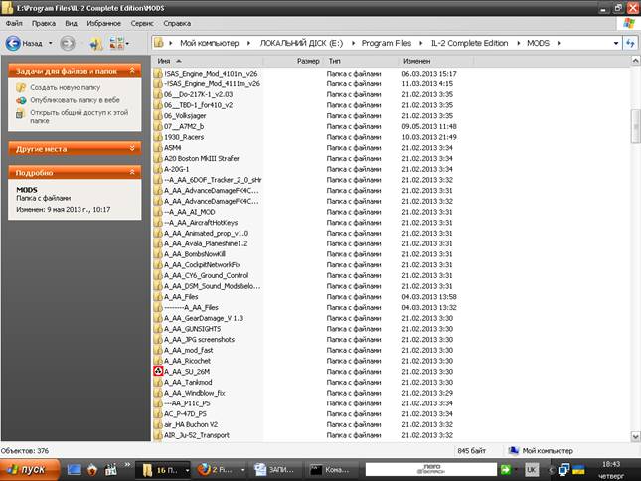Sort by the Изменен column header
Viewport: 641px width, 481px height.
[x=436, y=61]
